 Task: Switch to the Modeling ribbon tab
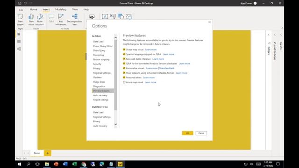pos(61,9)
